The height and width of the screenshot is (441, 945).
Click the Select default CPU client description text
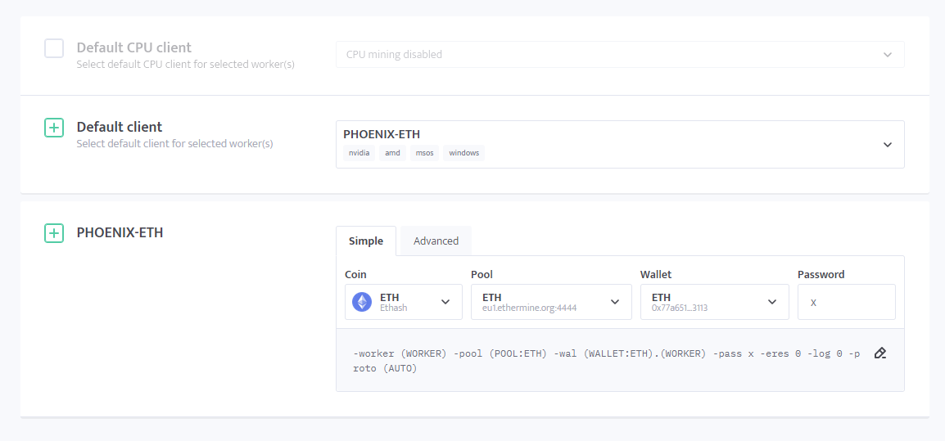[x=186, y=65]
